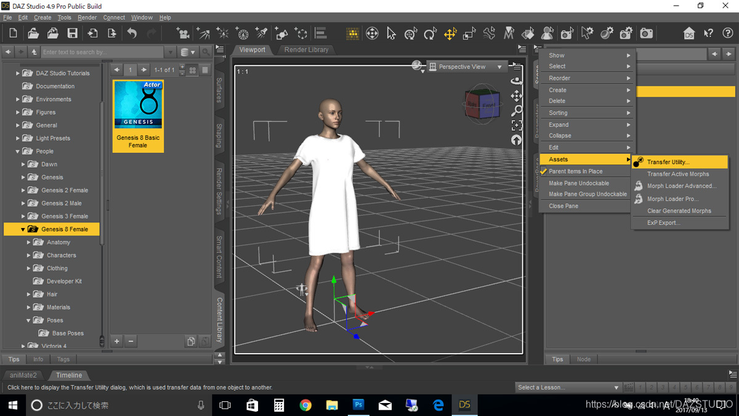
Task: Undo the last action with Undo arrow
Action: click(132, 33)
